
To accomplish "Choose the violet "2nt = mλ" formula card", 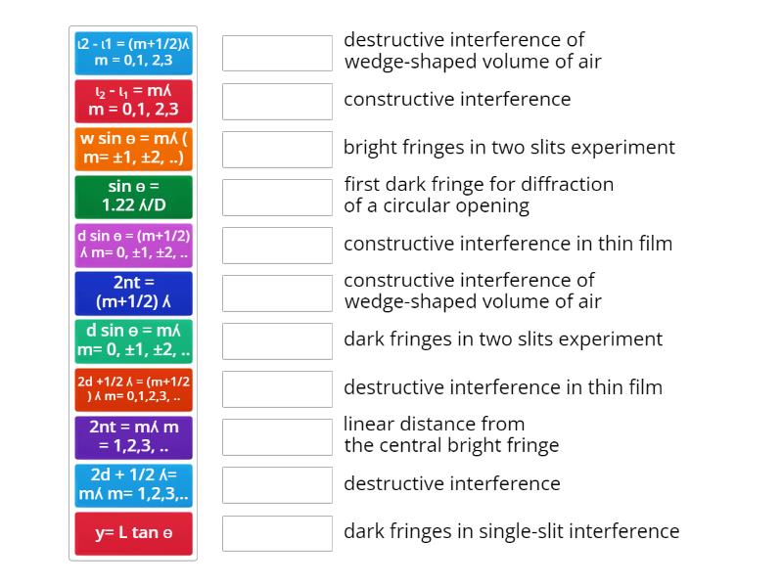I will [133, 436].
